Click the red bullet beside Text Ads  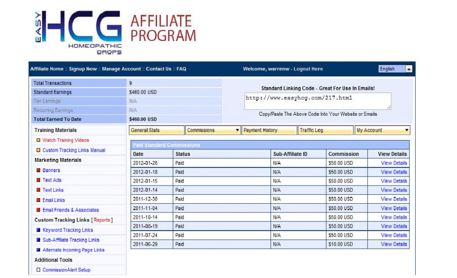point(38,180)
